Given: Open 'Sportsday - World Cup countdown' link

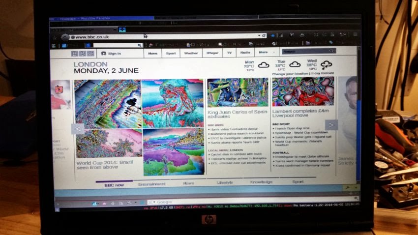Looking at the screenshot, I should click(x=301, y=132).
